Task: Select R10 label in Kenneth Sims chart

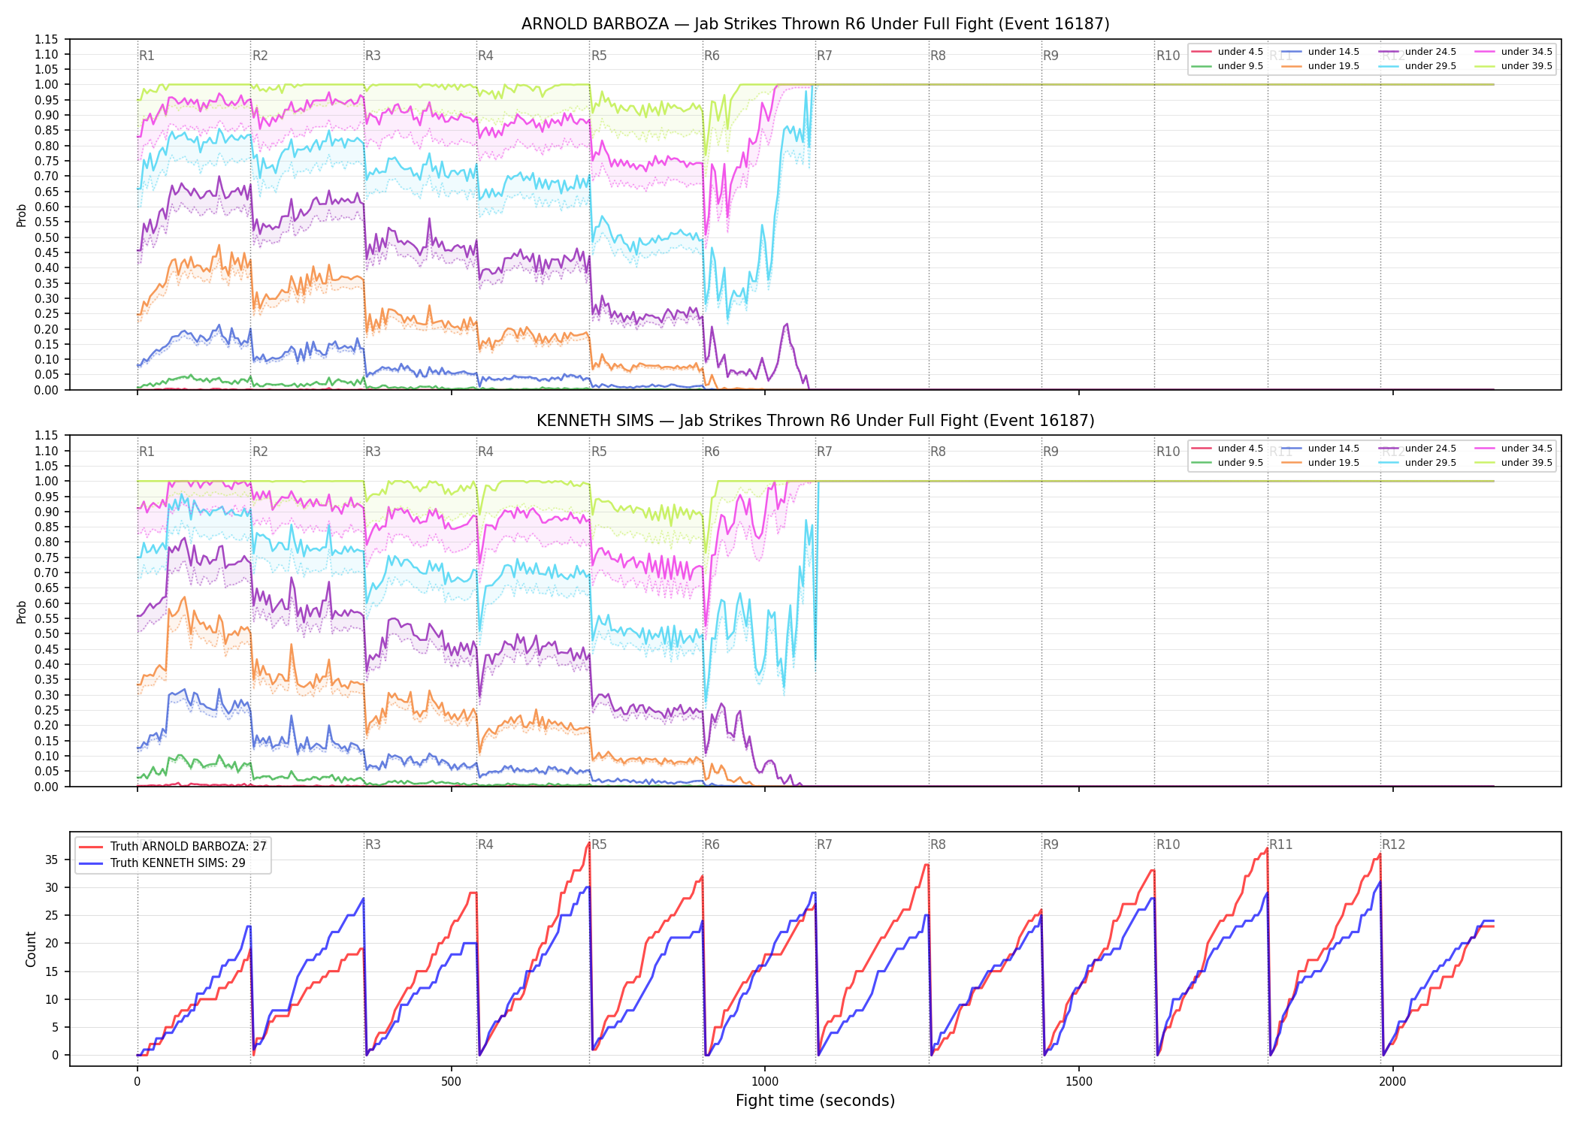Action: [x=1168, y=452]
